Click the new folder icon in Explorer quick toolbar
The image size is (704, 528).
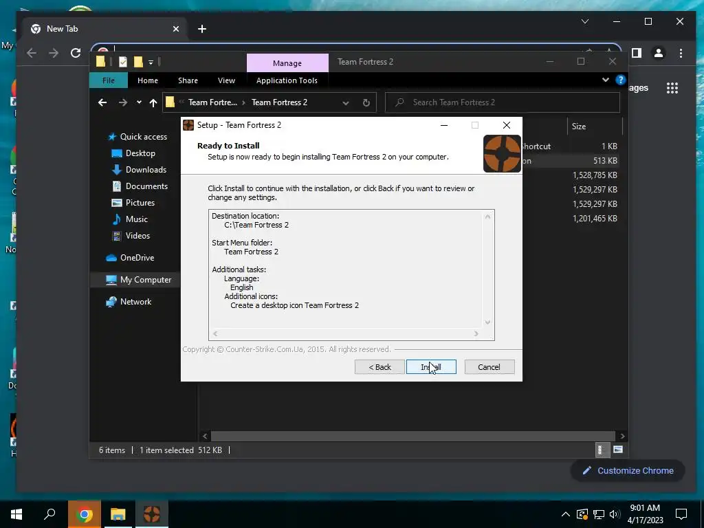pos(138,62)
